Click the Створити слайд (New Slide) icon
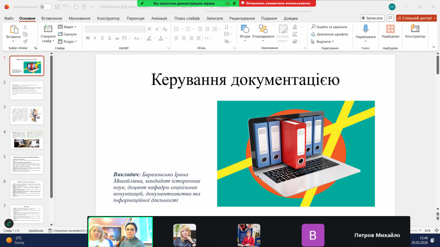 coord(48,29)
